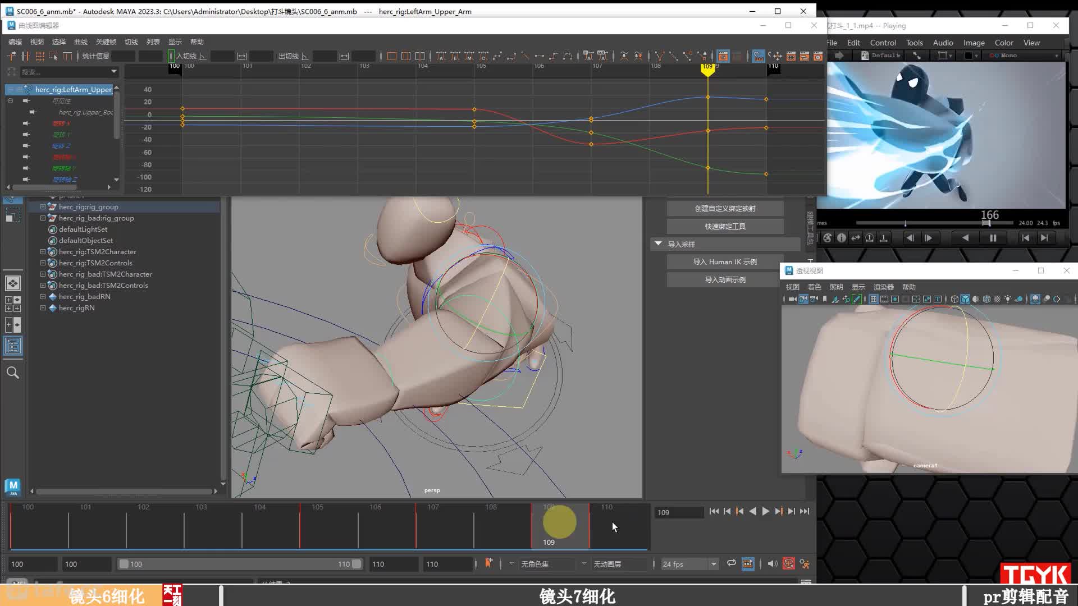
Task: Click the select camera icon in perspective window
Action: [792, 300]
